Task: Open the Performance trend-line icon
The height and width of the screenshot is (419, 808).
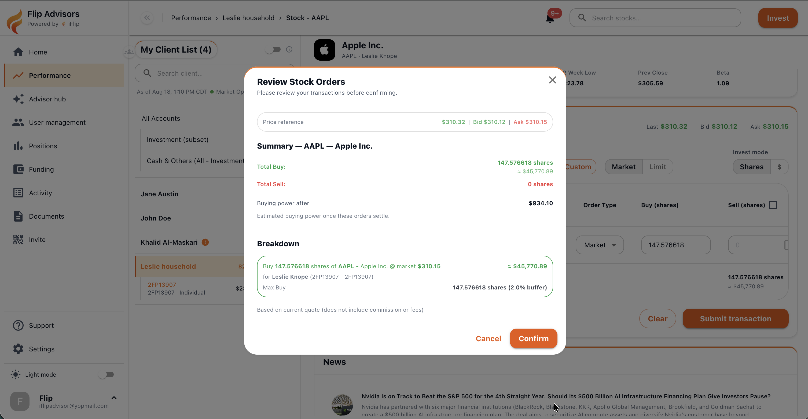Action: (18, 76)
